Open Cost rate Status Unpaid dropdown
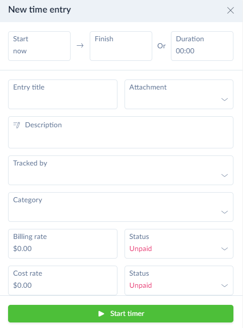The width and height of the screenshot is (243, 328). point(179,281)
